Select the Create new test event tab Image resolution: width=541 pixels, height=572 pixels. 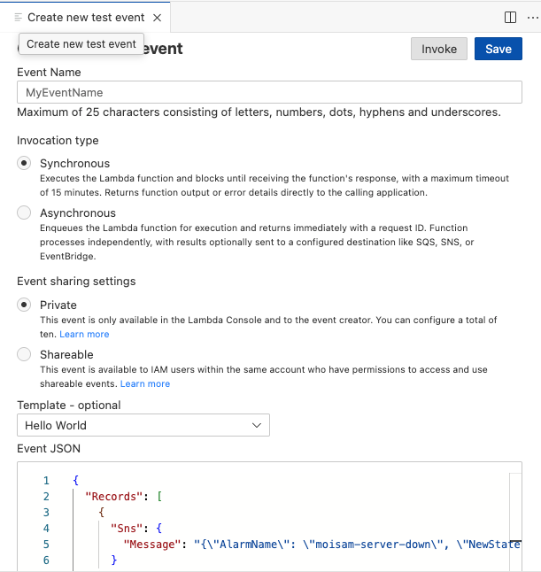pyautogui.click(x=85, y=17)
